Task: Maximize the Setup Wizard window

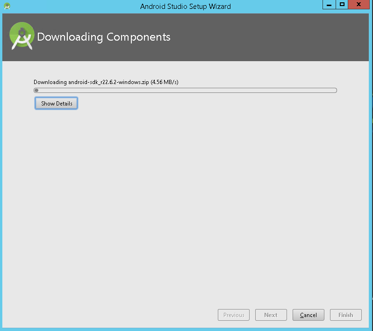Action: pos(342,5)
